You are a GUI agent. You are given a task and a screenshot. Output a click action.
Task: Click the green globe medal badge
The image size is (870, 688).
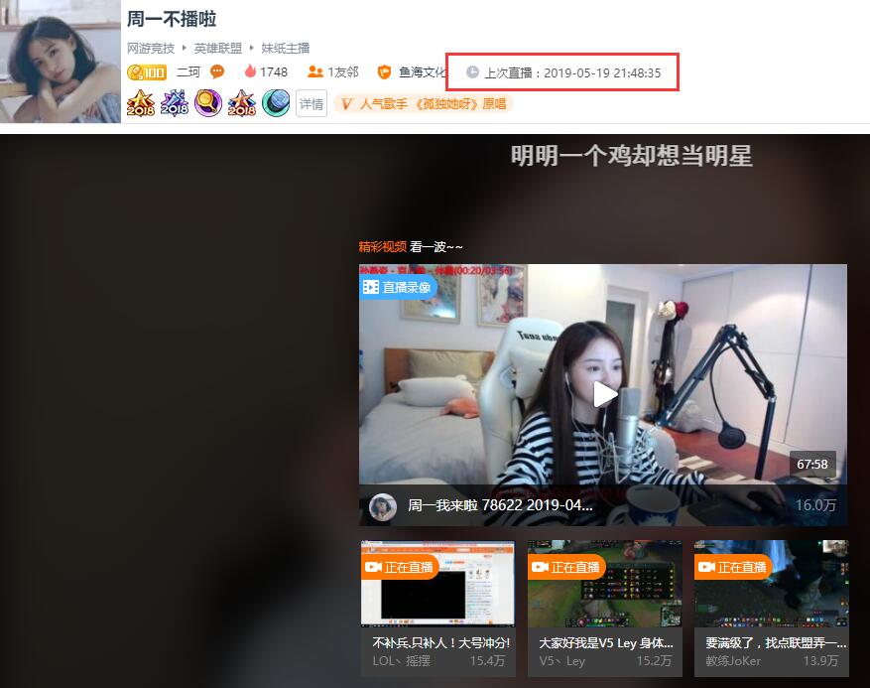(x=276, y=103)
